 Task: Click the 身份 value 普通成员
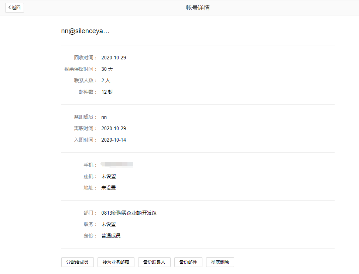(x=111, y=236)
